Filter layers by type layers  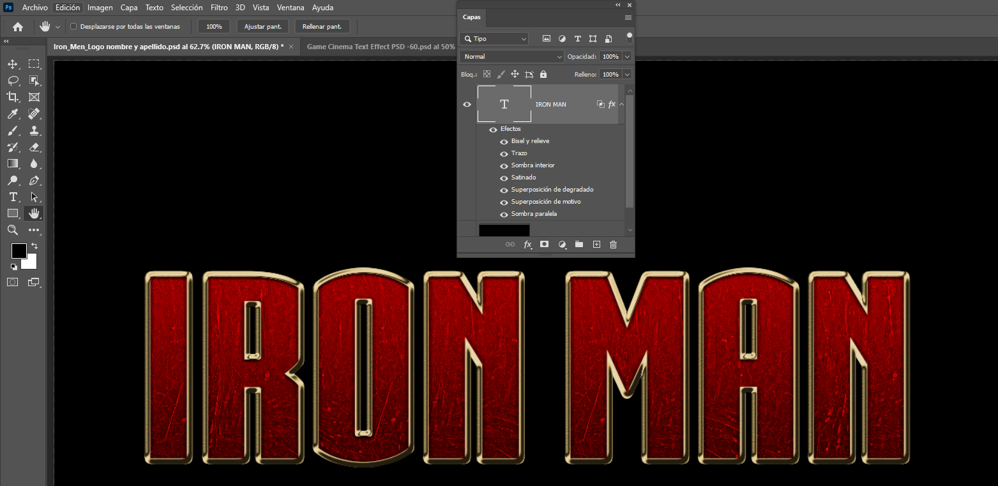point(578,39)
